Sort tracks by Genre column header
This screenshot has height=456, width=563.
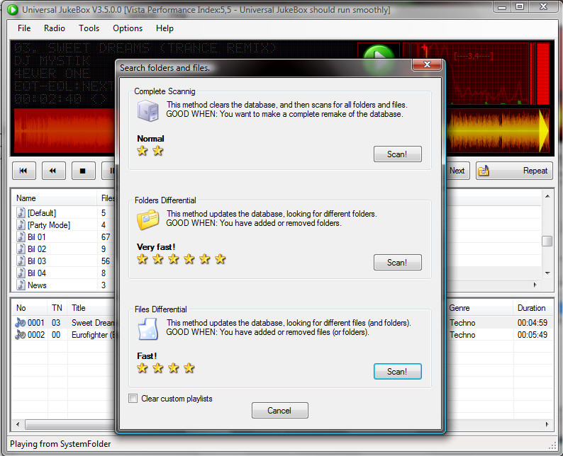(479, 308)
